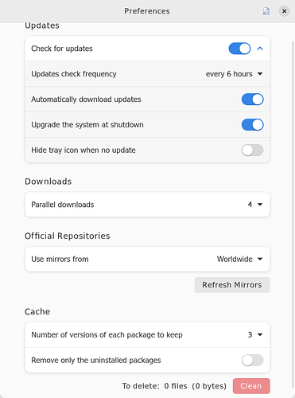Turn off Upgrade the system at shutdown

(252, 125)
